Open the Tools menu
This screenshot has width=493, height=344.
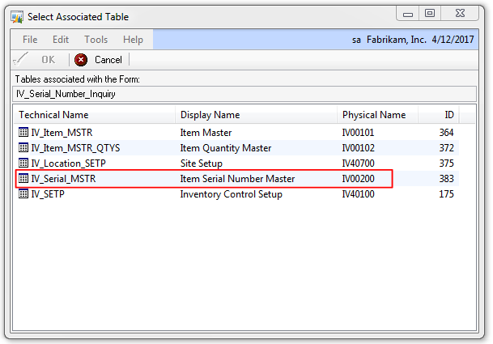pyautogui.click(x=96, y=40)
